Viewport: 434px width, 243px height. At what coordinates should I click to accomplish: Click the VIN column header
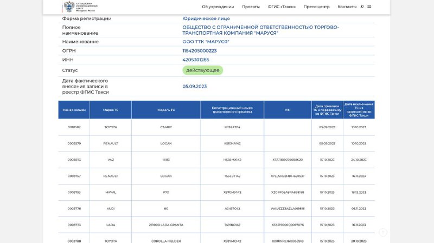tap(288, 110)
